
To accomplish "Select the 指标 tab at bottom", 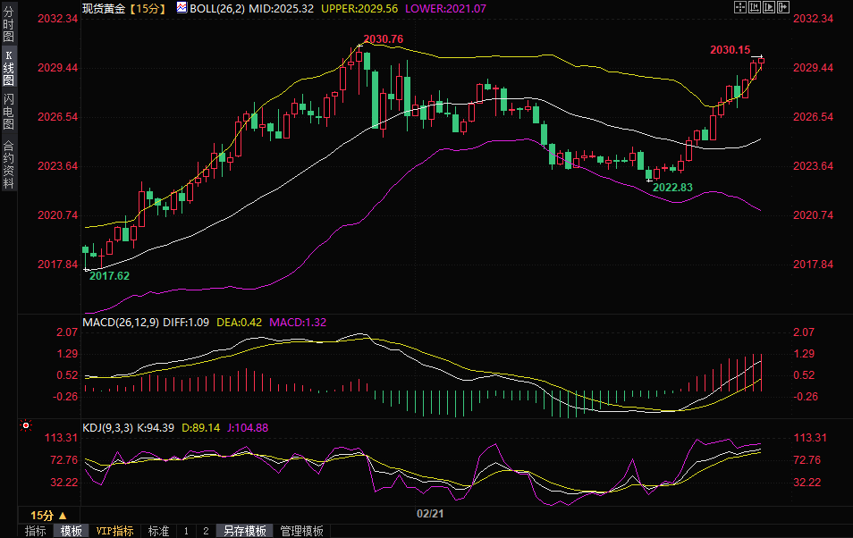I will point(36,531).
